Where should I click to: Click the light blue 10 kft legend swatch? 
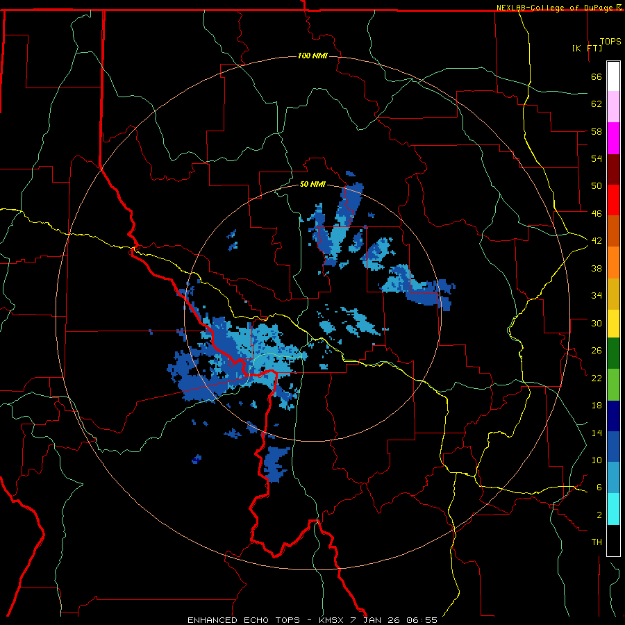pyautogui.click(x=613, y=478)
